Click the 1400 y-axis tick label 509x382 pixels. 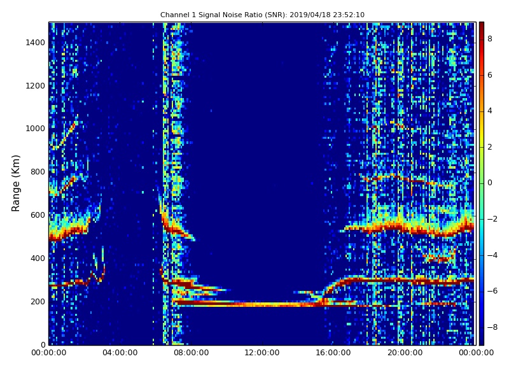point(36,43)
